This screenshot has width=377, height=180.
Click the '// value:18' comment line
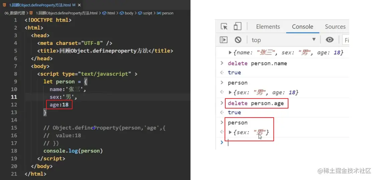click(x=62, y=135)
